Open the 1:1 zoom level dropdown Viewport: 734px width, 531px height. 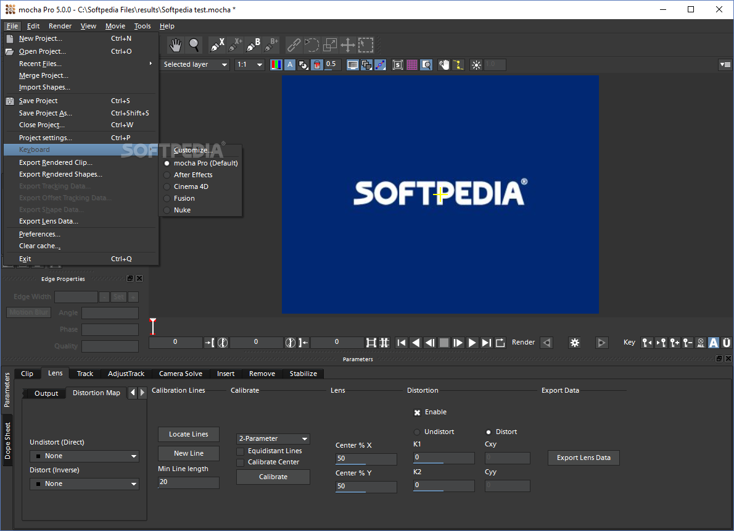point(250,65)
